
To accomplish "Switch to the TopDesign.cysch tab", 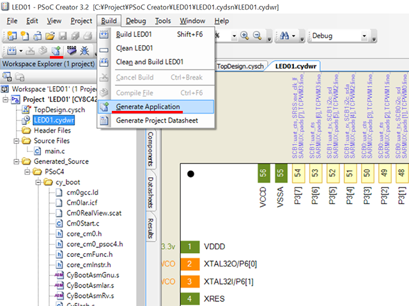I will [x=240, y=66].
